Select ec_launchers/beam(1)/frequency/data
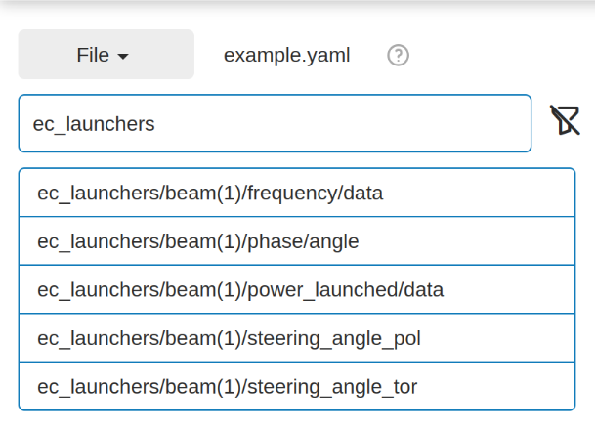This screenshot has width=595, height=431. coord(297,193)
